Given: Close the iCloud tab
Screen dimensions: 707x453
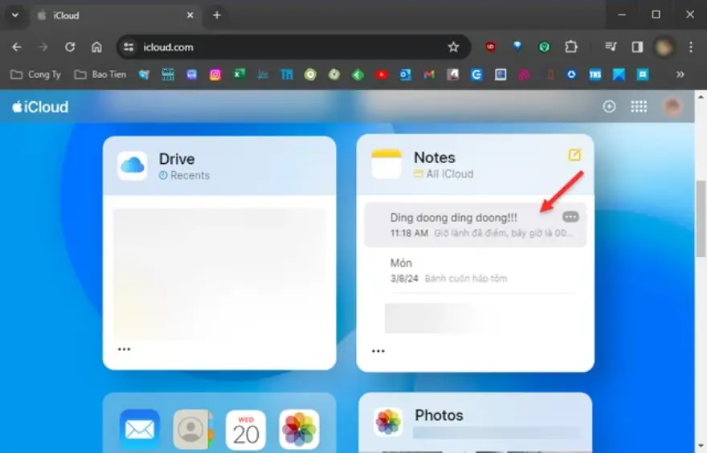Looking at the screenshot, I should pyautogui.click(x=190, y=15).
